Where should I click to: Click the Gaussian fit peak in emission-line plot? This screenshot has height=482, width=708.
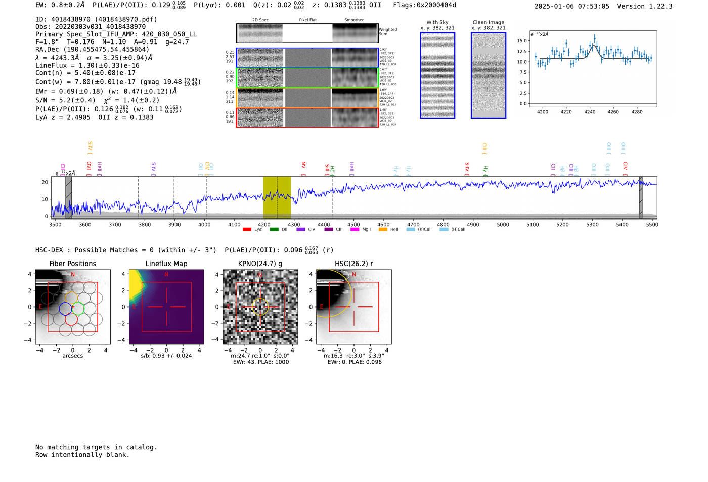(x=594, y=46)
